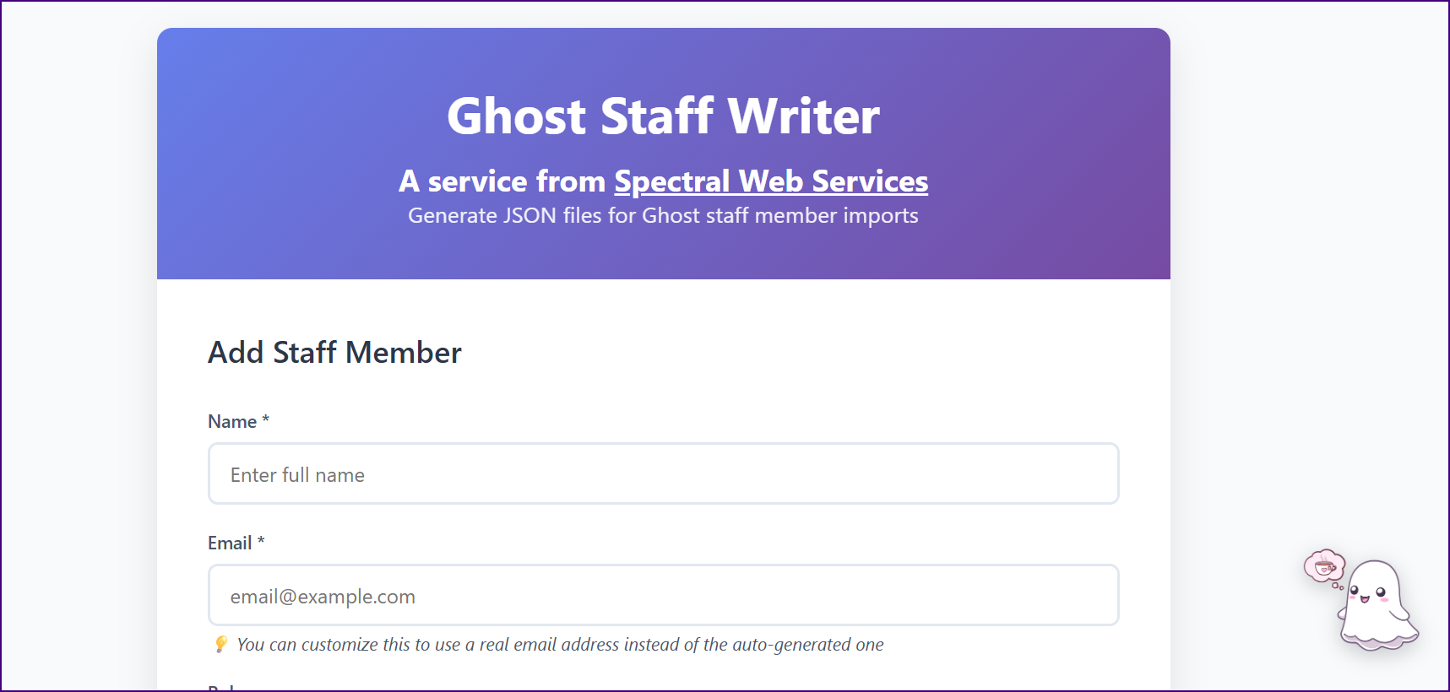Click the email customization hint text

click(x=560, y=645)
